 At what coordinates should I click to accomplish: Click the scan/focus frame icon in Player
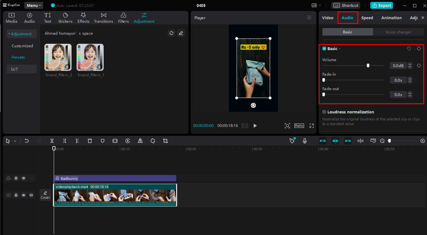[x=287, y=126]
